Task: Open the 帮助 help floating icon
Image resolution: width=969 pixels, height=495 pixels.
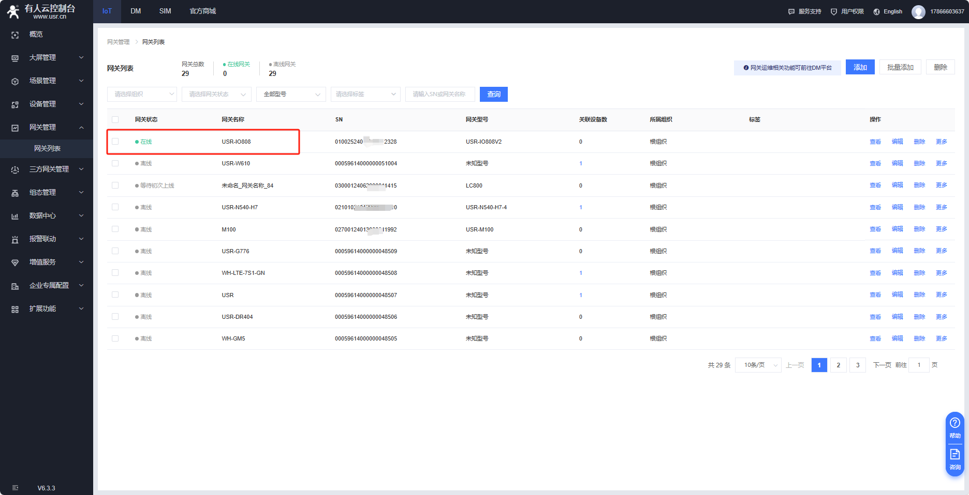Action: (x=955, y=423)
